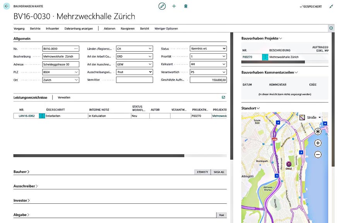
Task: Click the Adresse input field
Action: point(61,64)
